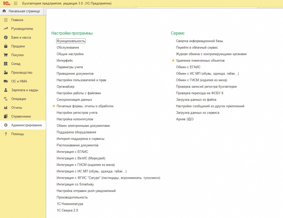283x218 pixels.
Task: Click the Банк и касса coin icon
Action: pyautogui.click(x=6, y=37)
